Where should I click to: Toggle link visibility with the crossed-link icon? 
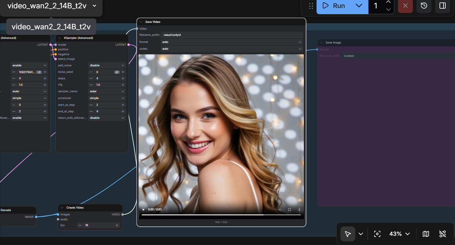[x=443, y=234]
